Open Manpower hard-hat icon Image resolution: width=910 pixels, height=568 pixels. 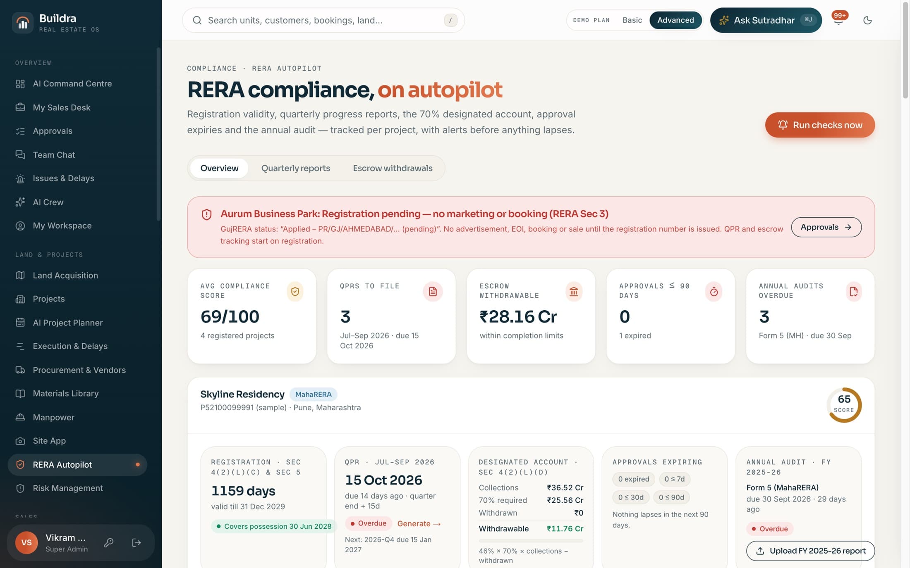(x=20, y=417)
